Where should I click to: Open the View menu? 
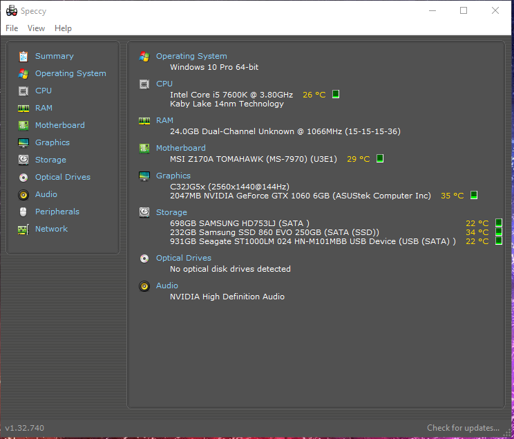36,28
